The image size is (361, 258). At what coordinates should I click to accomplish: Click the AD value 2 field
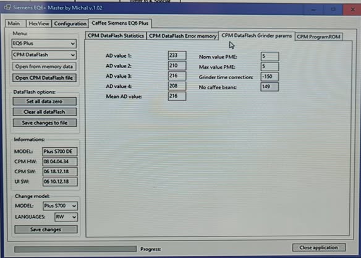tap(177, 66)
